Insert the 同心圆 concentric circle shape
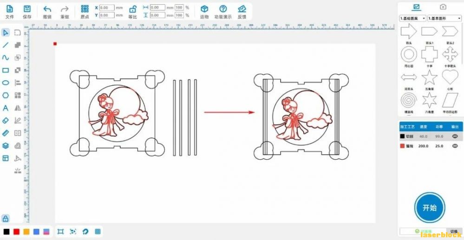Viewport: 464px width, 240px height. click(409, 54)
